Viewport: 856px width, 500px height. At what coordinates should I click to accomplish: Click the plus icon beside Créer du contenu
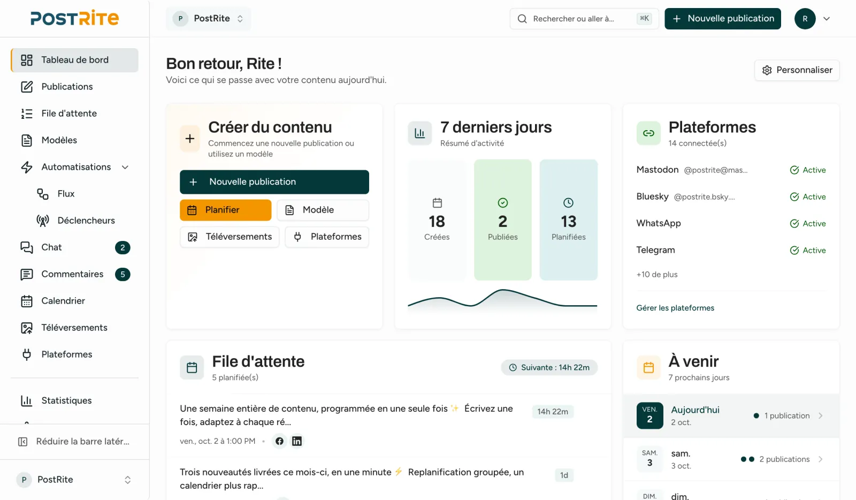coord(190,139)
